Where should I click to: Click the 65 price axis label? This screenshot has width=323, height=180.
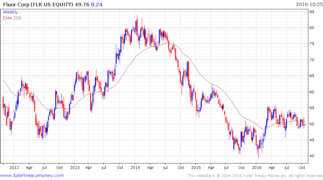pyautogui.click(x=312, y=76)
